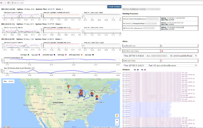Screen dimensions: 203x128
Task: Click the Google logo on the map
Action: click(6, 127)
